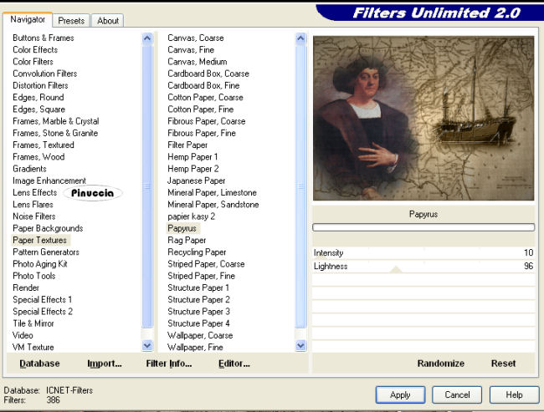Select Color Effects category
Screen dimensions: 544x412
coord(35,49)
